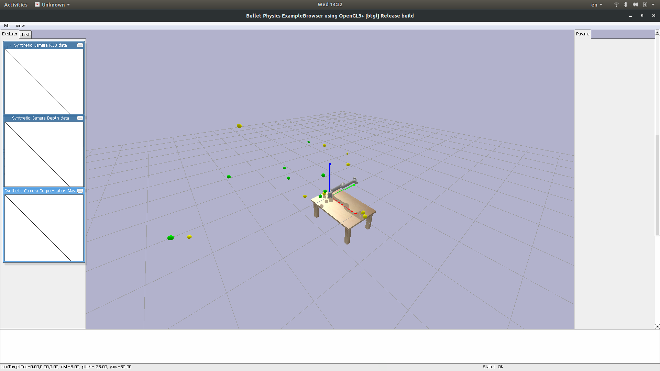Screen dimensions: 660x371
Task: Select the Params tab
Action: [582, 34]
